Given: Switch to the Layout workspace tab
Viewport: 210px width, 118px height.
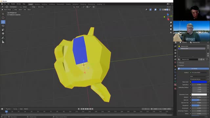Looking at the screenshot, I should click(x=31, y=4).
